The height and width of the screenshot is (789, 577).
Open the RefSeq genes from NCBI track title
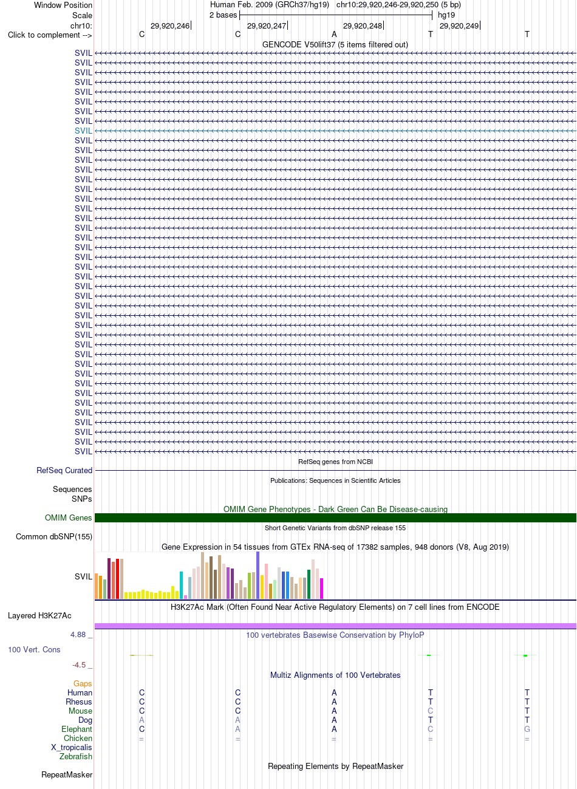point(335,462)
